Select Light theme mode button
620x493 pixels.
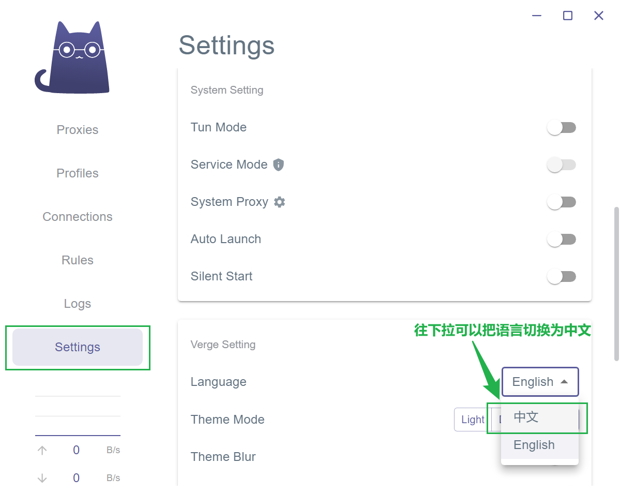472,420
